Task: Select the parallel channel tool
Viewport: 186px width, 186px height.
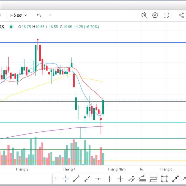Action: 131,179
